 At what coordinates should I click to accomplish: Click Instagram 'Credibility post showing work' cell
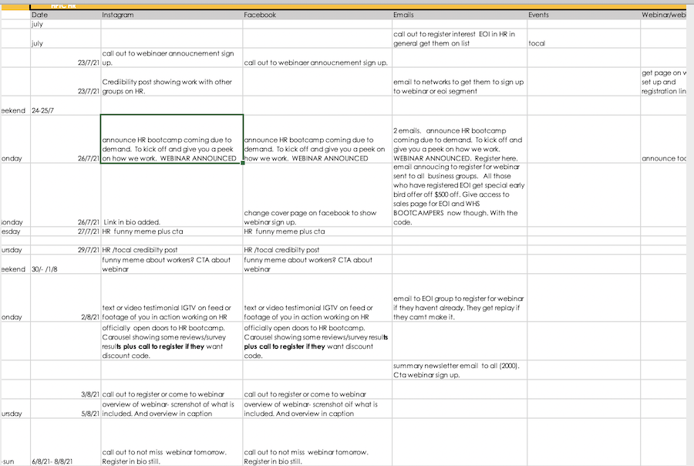click(171, 86)
